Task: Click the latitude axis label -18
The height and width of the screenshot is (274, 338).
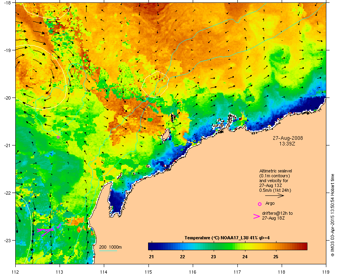Action: [x=8, y=3]
